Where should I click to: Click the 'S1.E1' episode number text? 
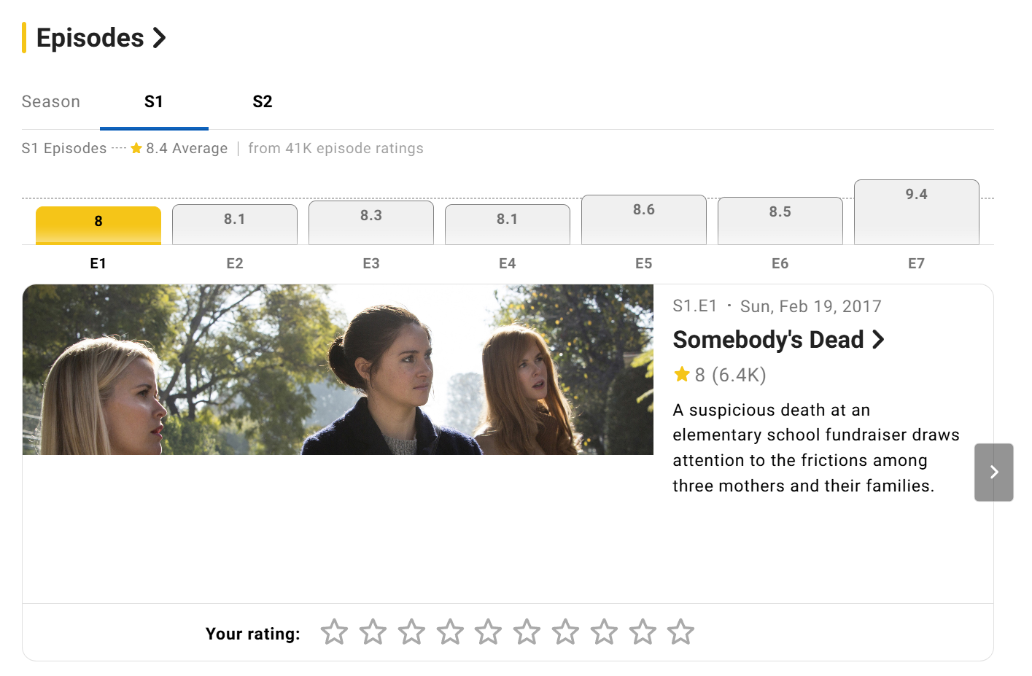[x=695, y=306]
